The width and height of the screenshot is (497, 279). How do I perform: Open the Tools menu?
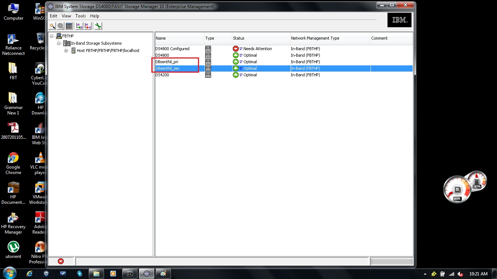pos(80,16)
